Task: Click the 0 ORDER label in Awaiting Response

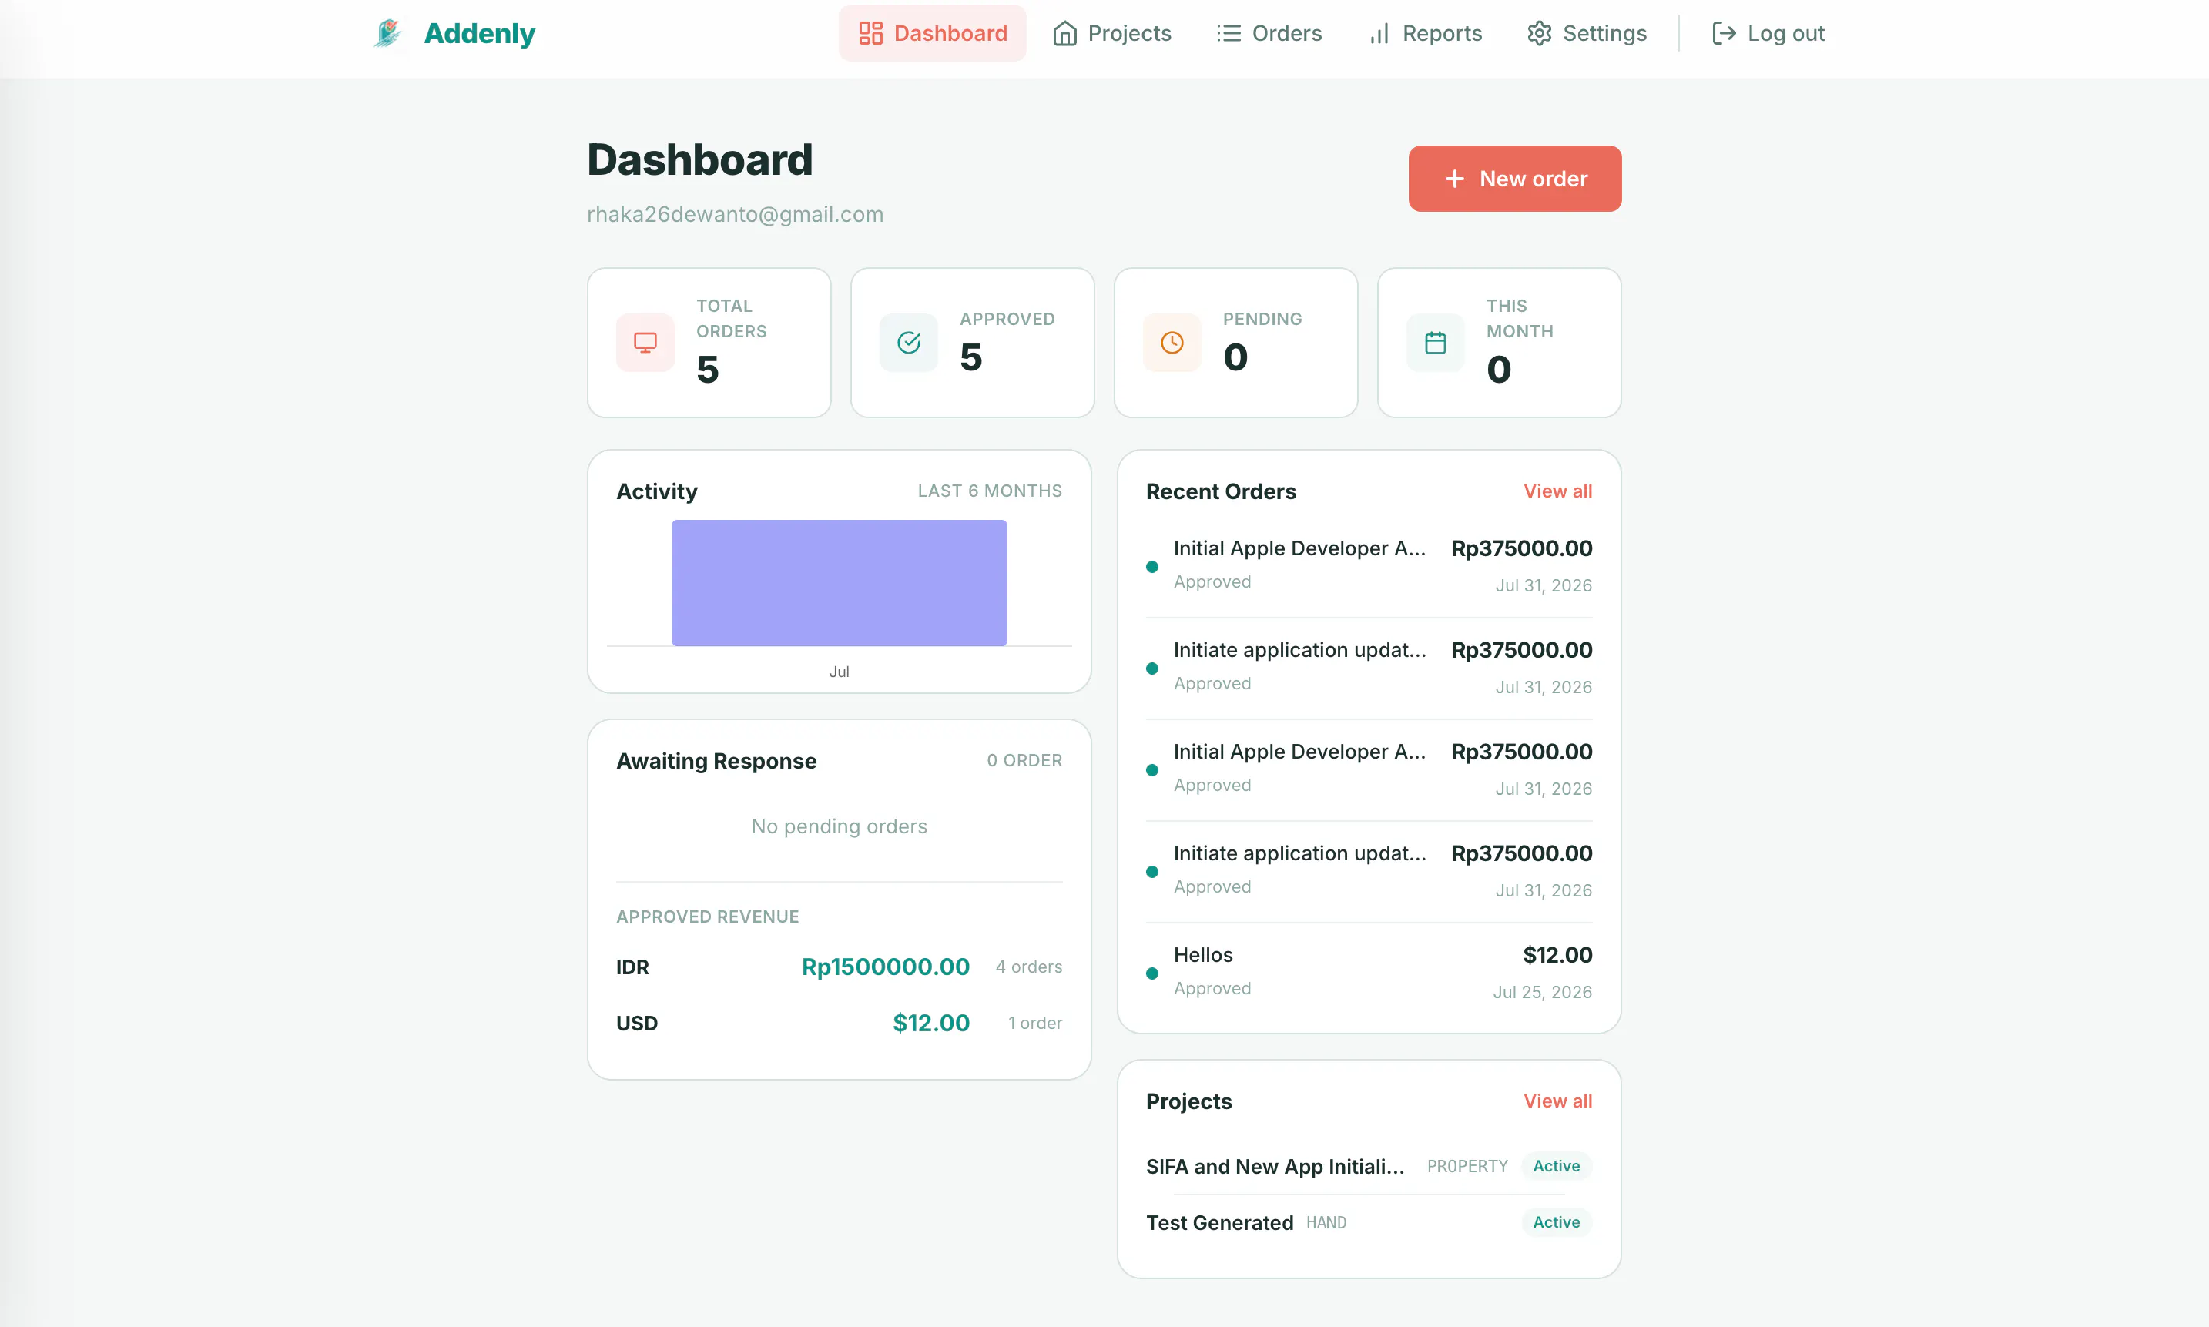Action: [1024, 760]
